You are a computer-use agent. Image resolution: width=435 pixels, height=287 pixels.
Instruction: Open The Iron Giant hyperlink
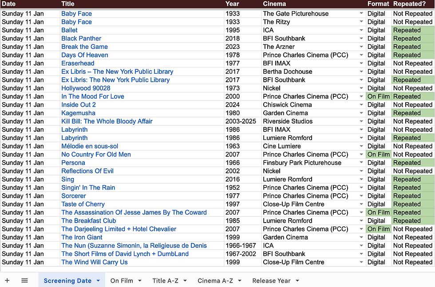82,237
